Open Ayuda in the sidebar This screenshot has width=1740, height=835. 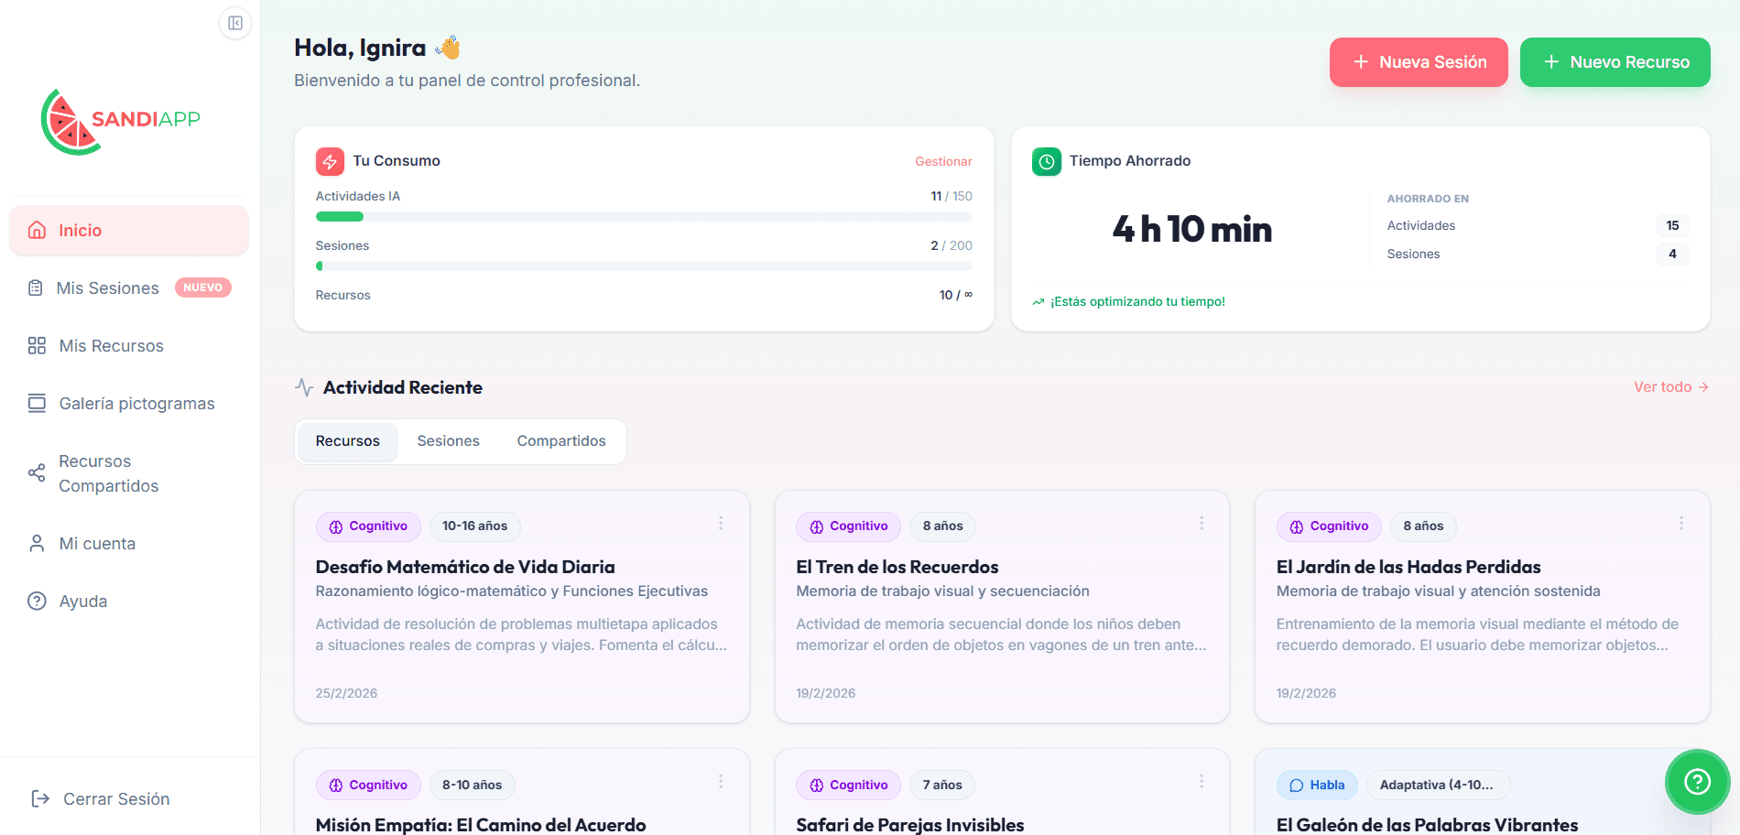tap(82, 602)
